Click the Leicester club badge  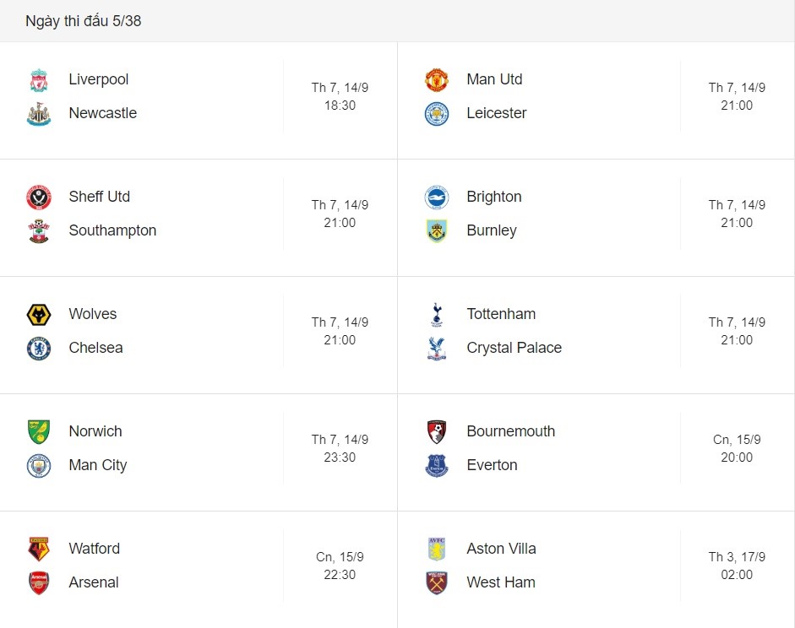tap(437, 114)
